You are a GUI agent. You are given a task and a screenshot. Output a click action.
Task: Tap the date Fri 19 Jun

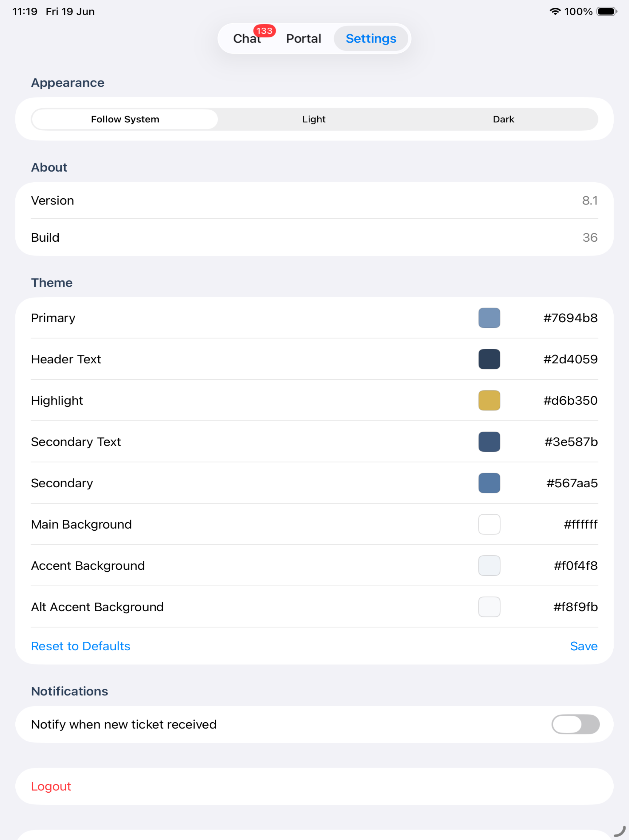(70, 11)
